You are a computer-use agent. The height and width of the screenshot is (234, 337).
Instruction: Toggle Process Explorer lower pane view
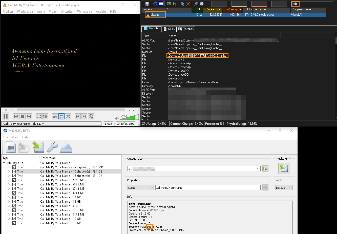point(161,4)
